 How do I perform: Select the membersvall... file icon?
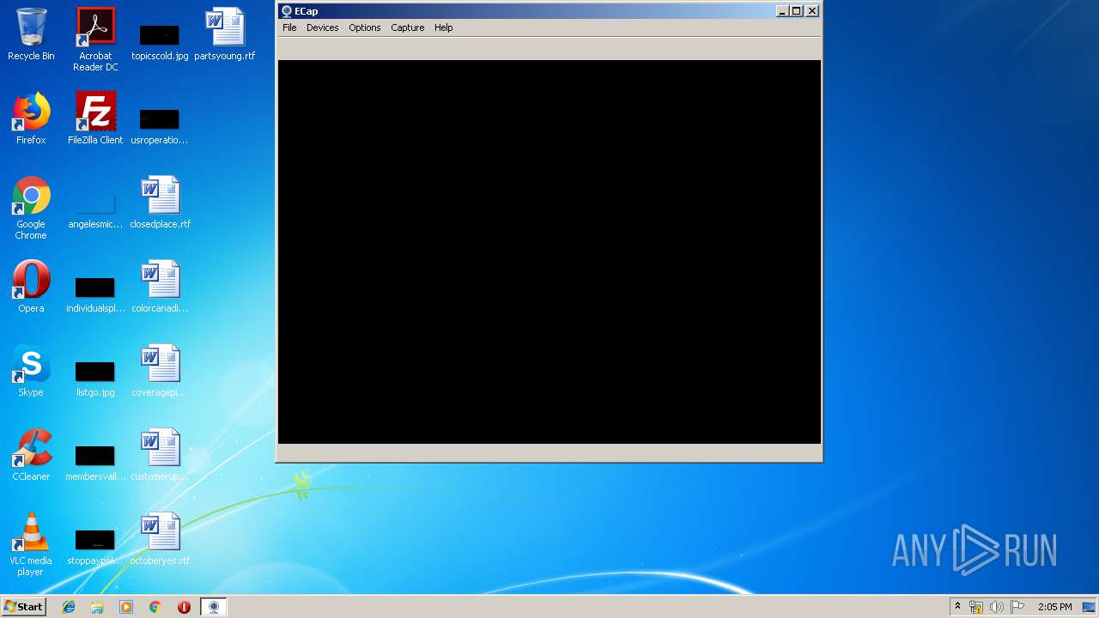click(x=95, y=462)
